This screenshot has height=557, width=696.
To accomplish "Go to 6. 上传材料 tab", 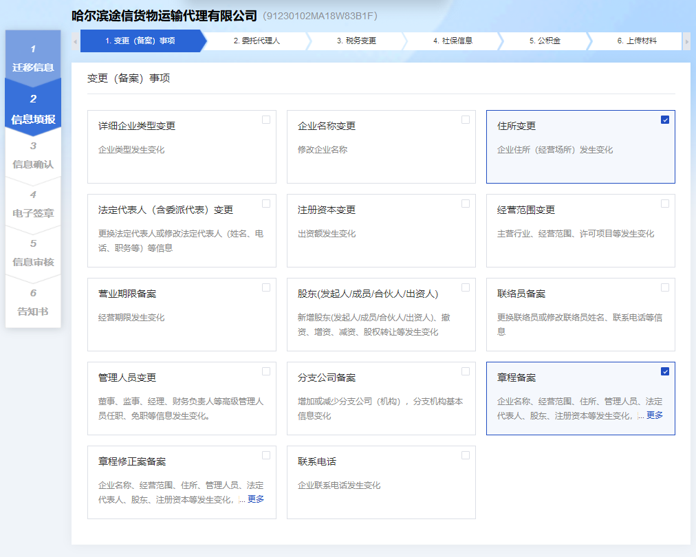I will [x=636, y=41].
